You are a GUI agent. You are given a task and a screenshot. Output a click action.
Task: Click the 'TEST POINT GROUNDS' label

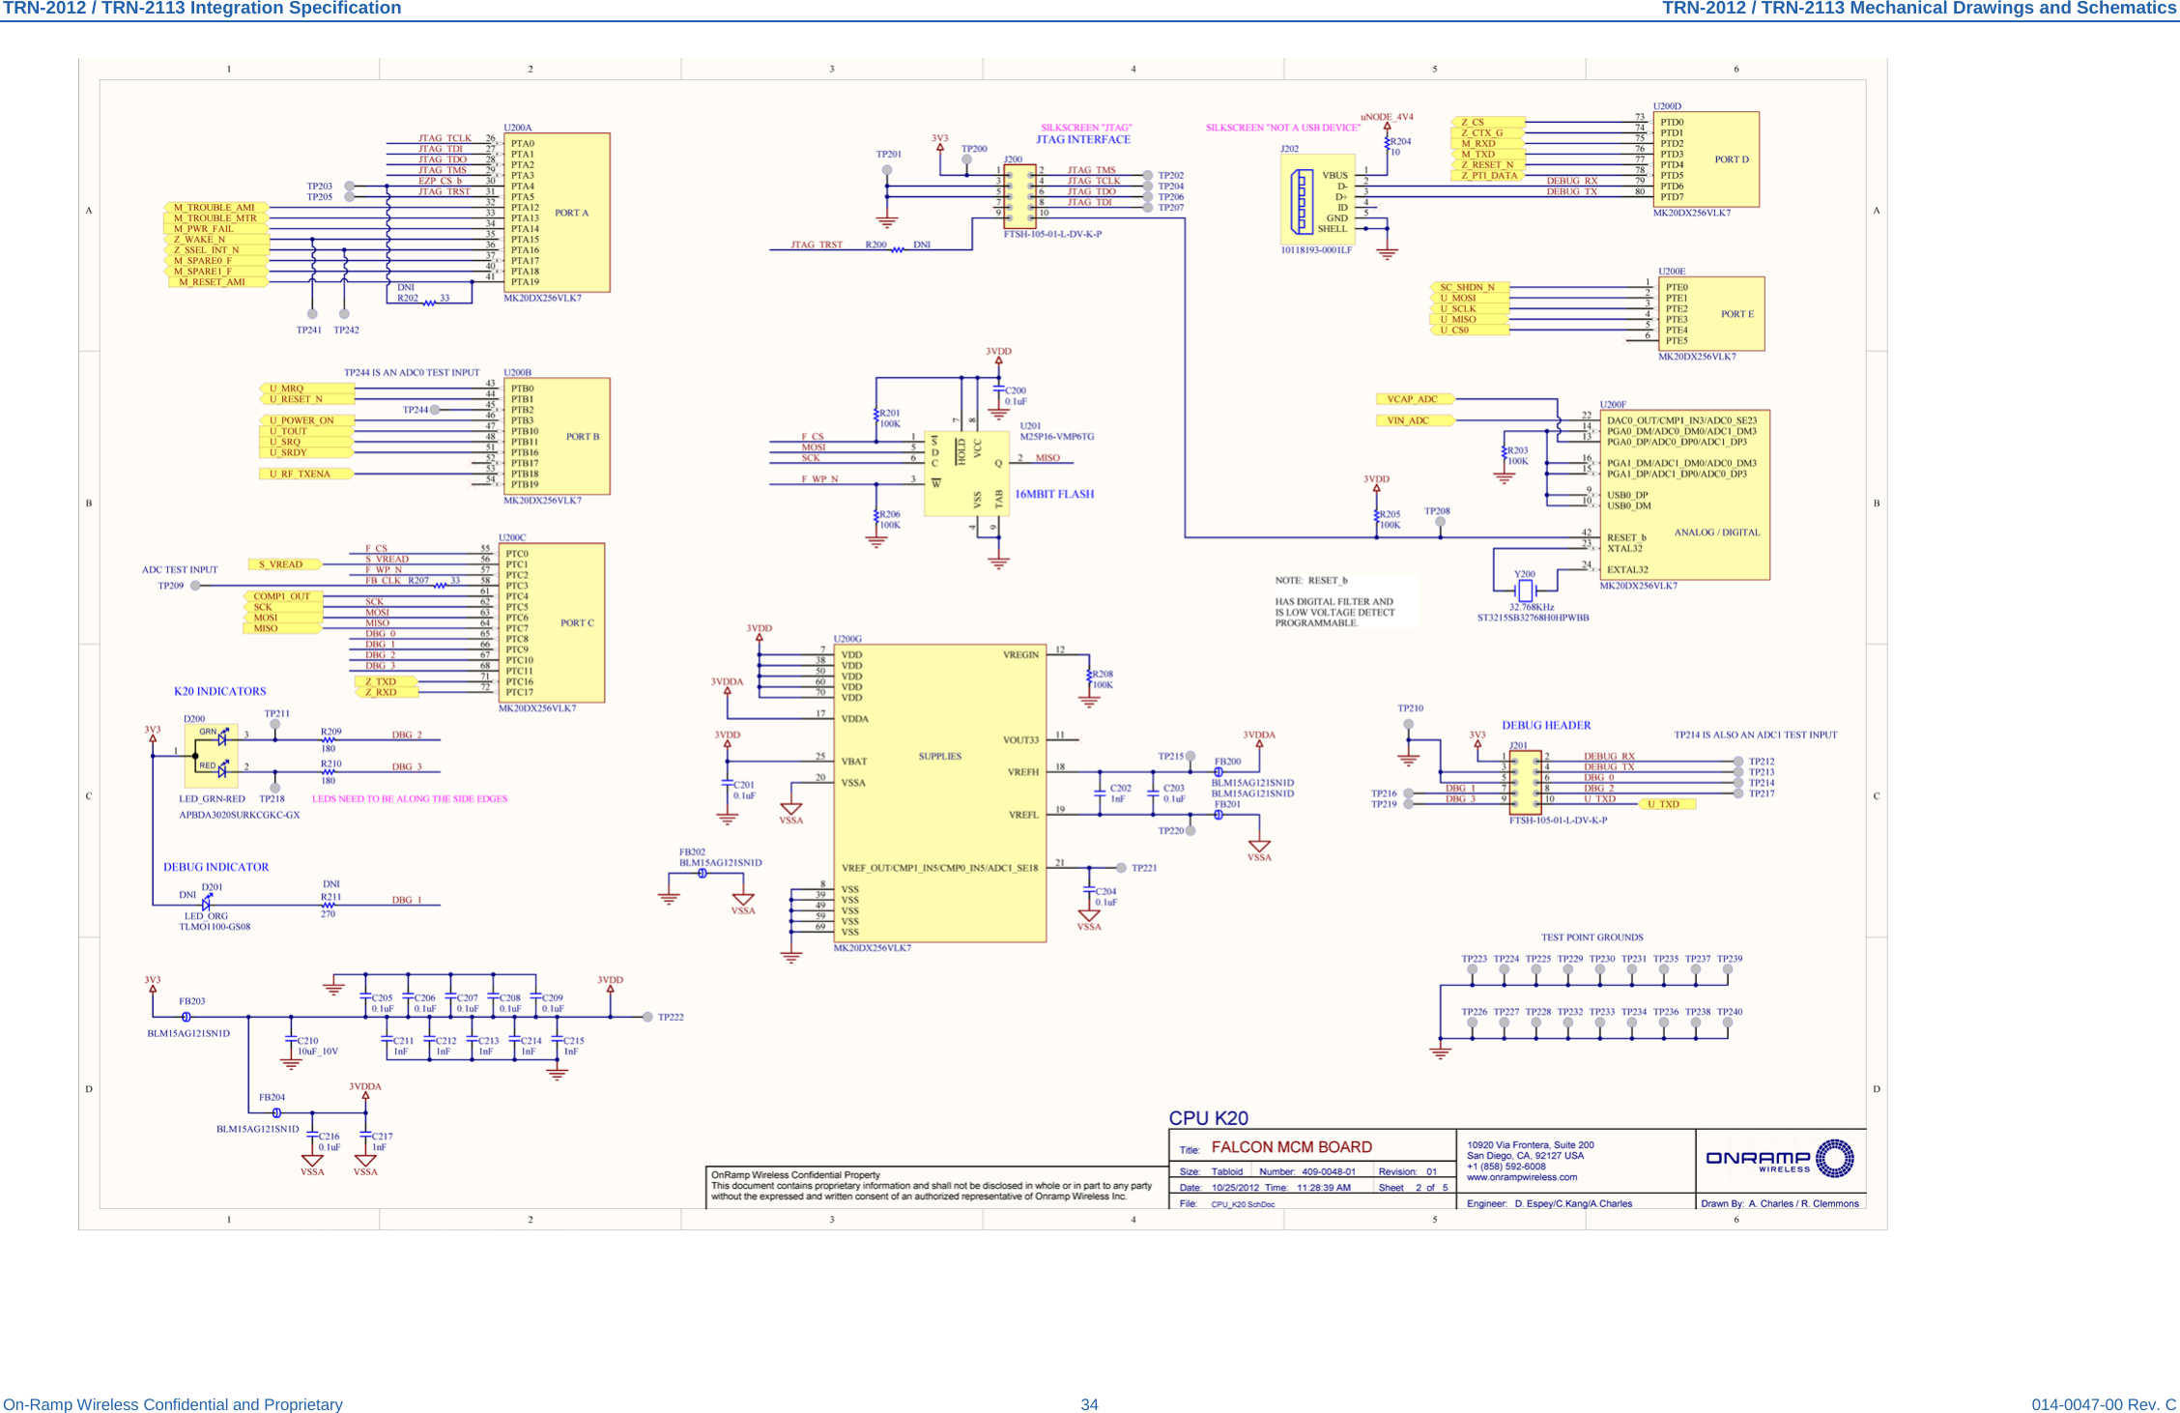pos(1592,937)
